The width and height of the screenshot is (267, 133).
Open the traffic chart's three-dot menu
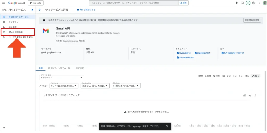(256, 95)
